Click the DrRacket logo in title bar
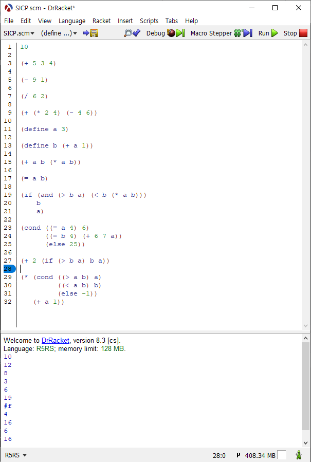The image size is (311, 462). coord(8,8)
